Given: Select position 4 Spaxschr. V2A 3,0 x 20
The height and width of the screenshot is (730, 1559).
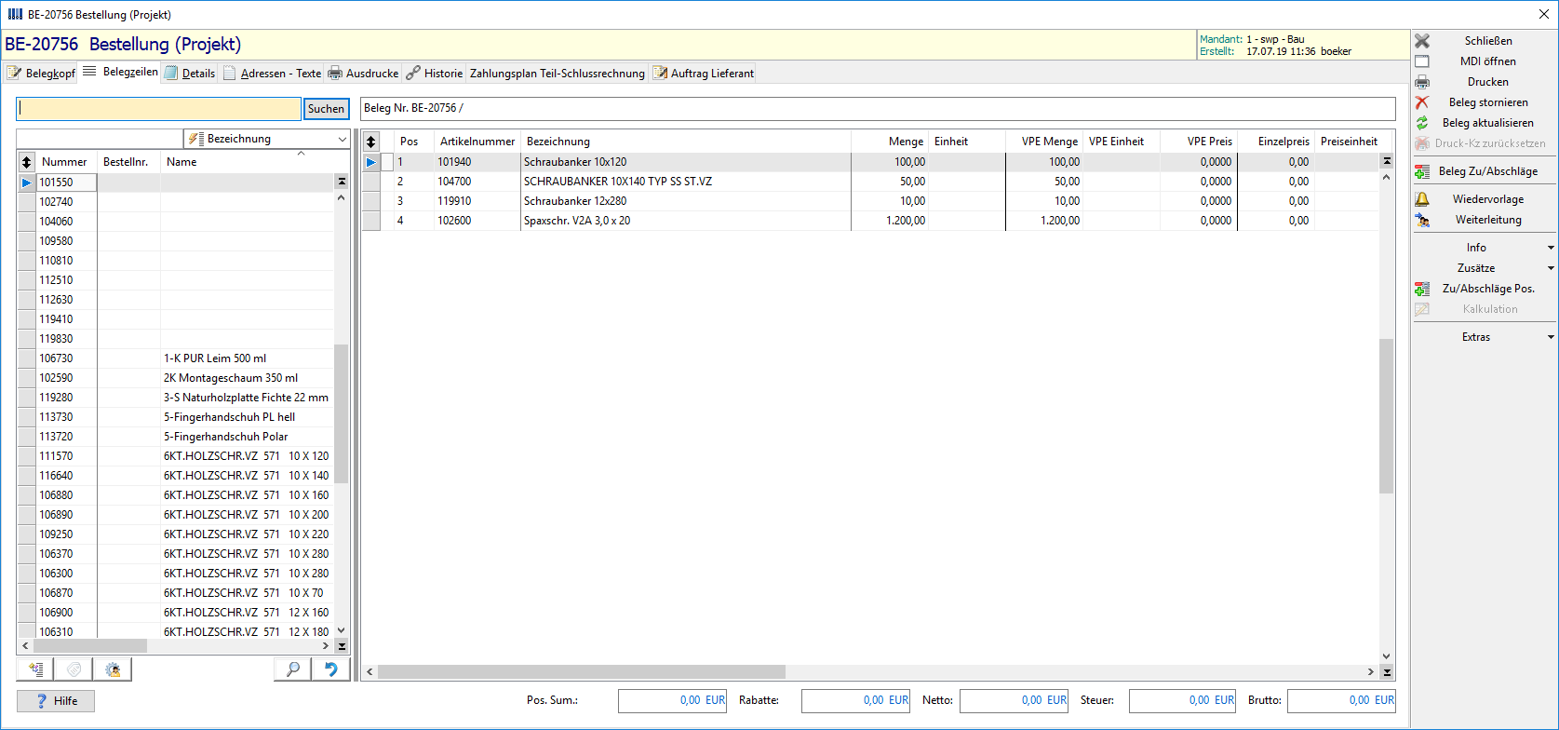Looking at the screenshot, I should coord(870,221).
